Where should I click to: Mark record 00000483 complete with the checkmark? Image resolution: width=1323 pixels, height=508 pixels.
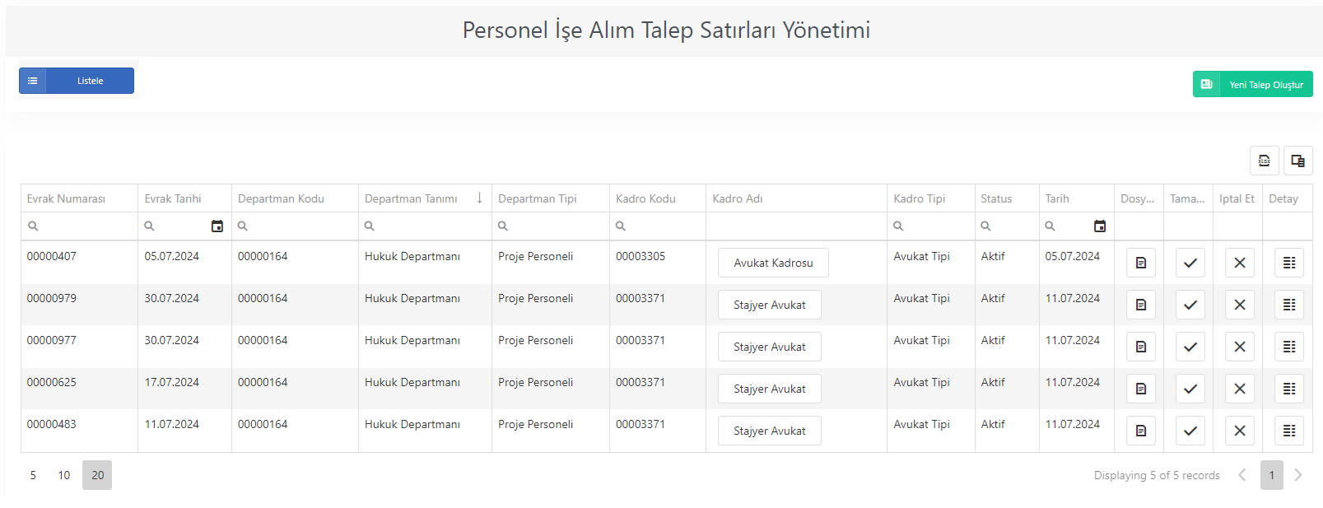click(1190, 431)
